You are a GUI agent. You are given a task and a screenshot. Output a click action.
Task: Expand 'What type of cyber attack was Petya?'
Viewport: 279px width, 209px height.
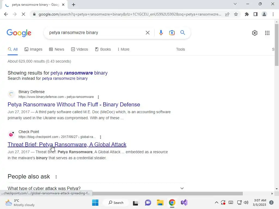pos(96,188)
